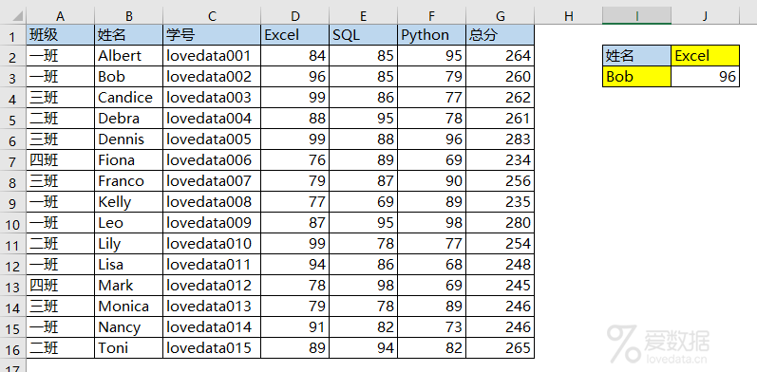Click the Excel header cell in column D
The width and height of the screenshot is (757, 372).
coord(295,35)
